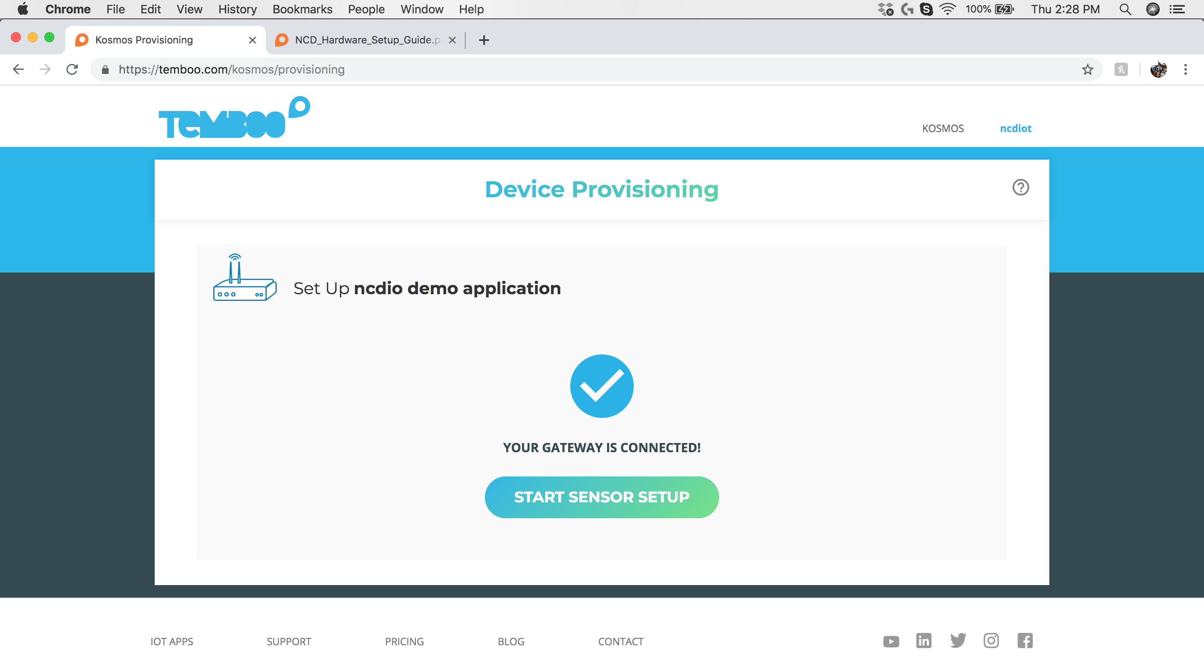Open the help question mark icon

[1020, 187]
